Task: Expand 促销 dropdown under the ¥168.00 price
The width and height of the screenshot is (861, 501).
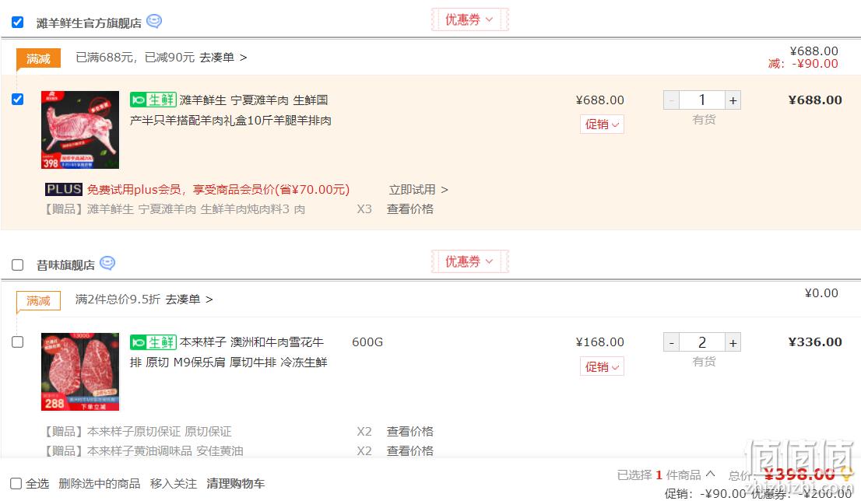Action: click(x=602, y=366)
